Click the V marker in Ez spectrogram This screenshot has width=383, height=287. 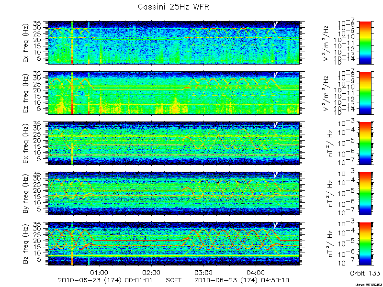(x=275, y=75)
